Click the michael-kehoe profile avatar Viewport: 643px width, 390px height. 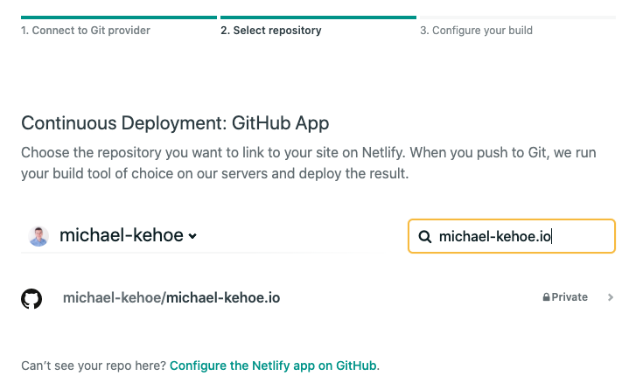click(x=38, y=236)
